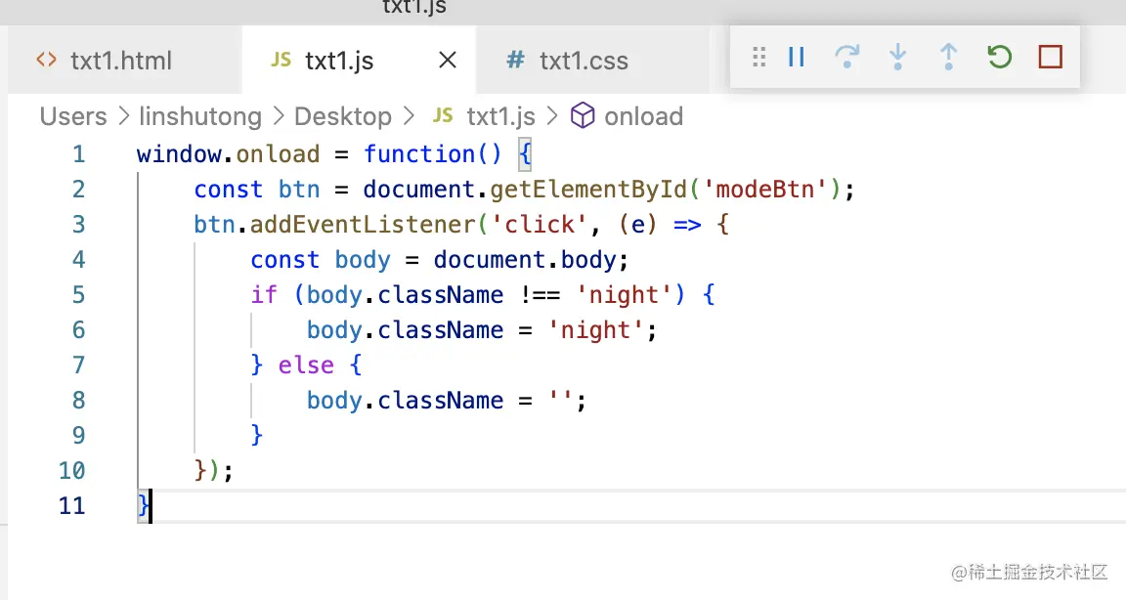Click 'window' on line 1
This screenshot has width=1126, height=600.
pos(179,154)
